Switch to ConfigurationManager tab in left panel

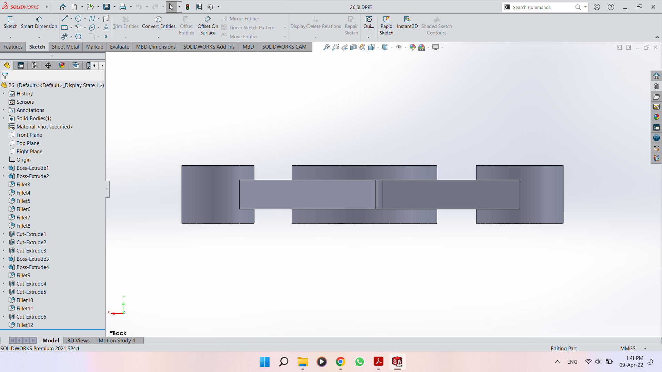34,65
